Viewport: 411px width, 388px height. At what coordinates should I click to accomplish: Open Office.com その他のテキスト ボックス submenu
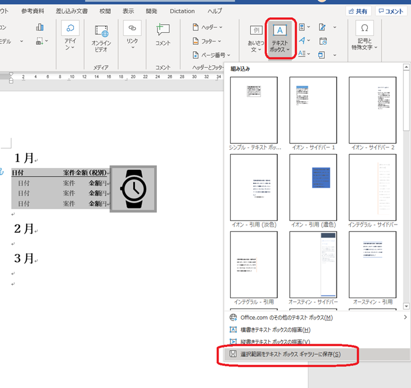pos(318,317)
